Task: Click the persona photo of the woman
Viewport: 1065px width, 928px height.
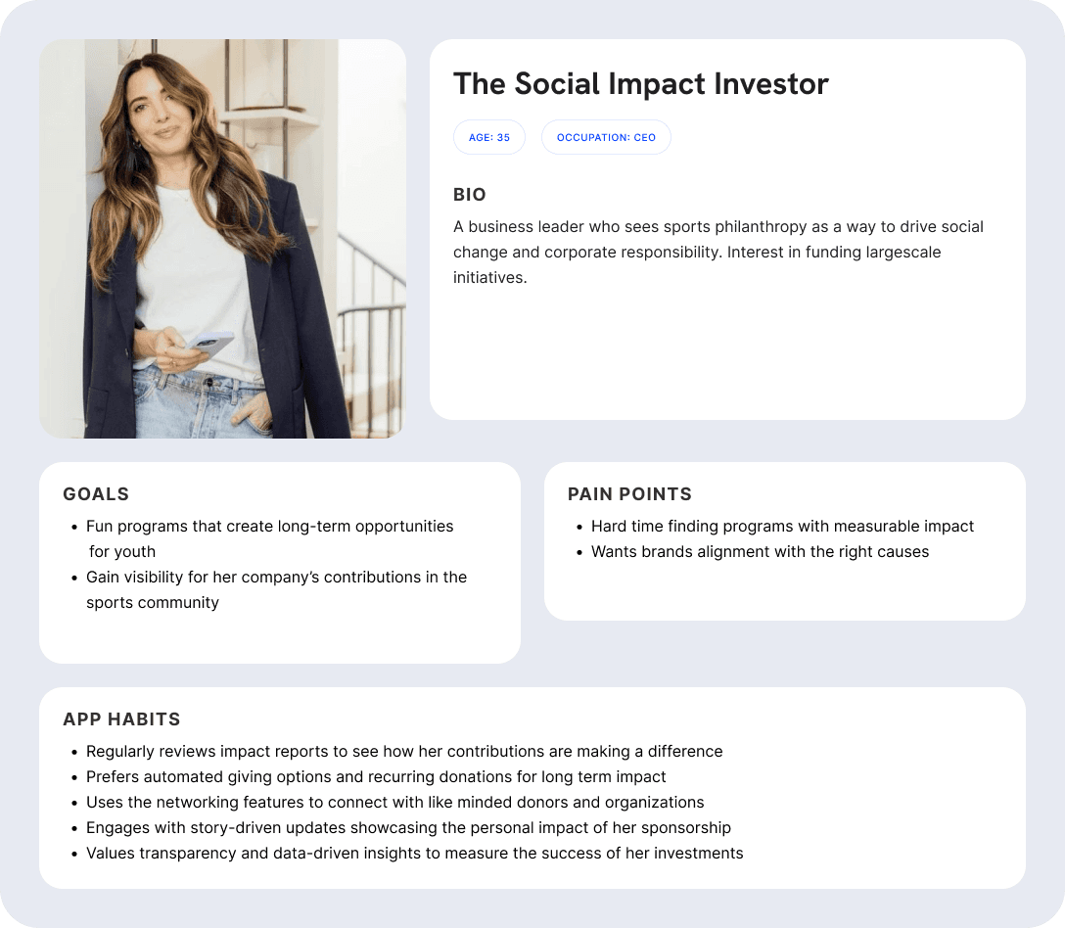Action: (223, 239)
